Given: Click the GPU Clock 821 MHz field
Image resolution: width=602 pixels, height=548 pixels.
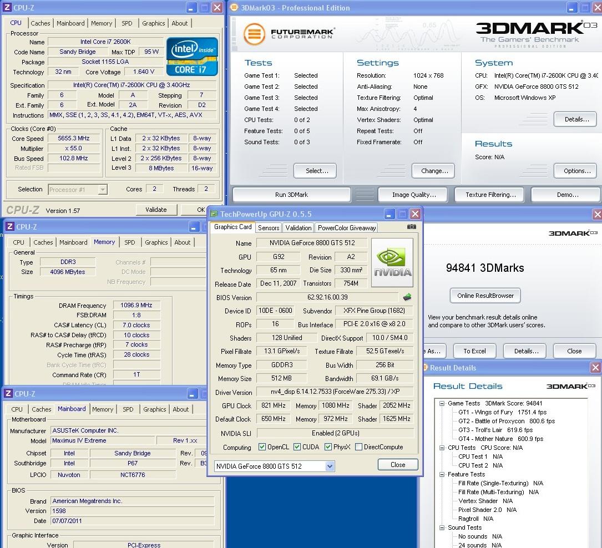Looking at the screenshot, I should click(274, 405).
